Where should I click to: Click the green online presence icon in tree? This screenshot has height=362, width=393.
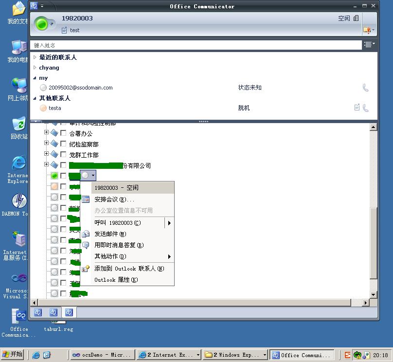click(x=54, y=176)
